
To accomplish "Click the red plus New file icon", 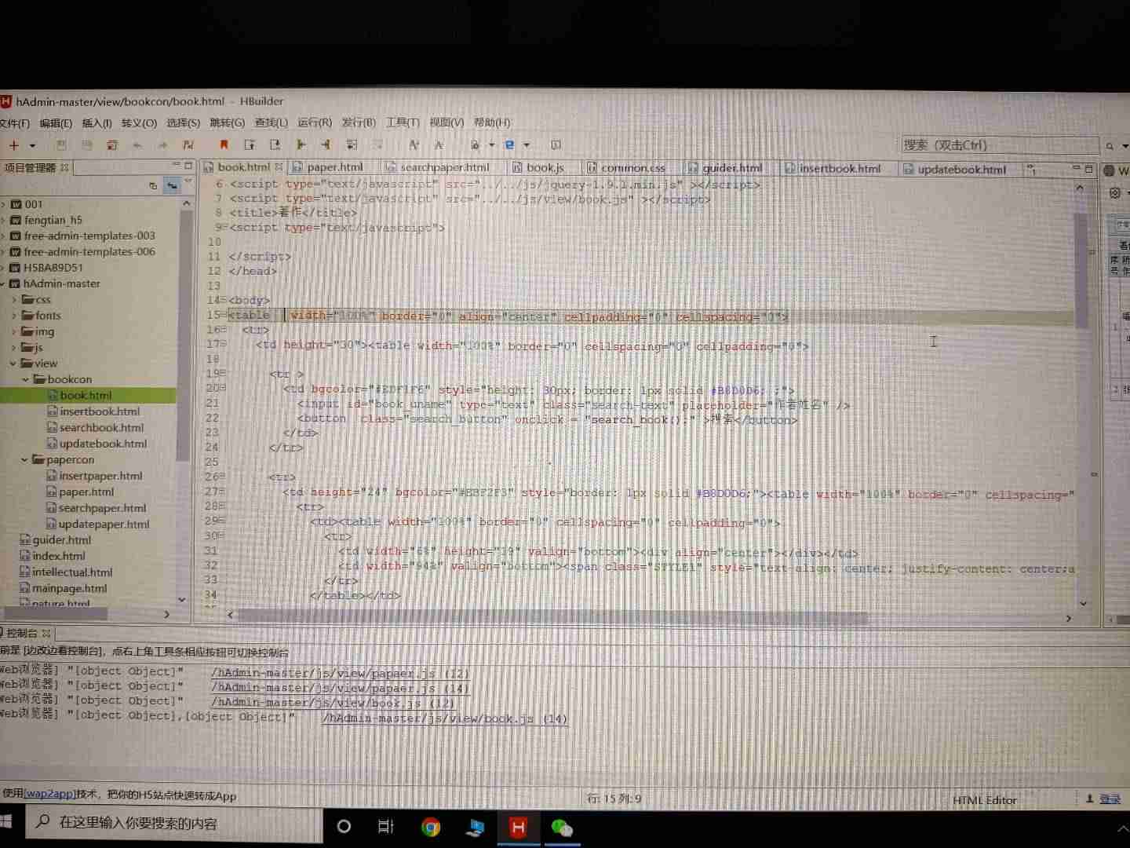I will (x=13, y=145).
